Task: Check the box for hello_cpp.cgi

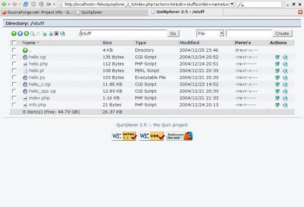Action: click(14, 91)
